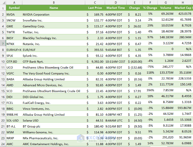Select row 24 header
Screen dimensions: 193x147
(3, 144)
